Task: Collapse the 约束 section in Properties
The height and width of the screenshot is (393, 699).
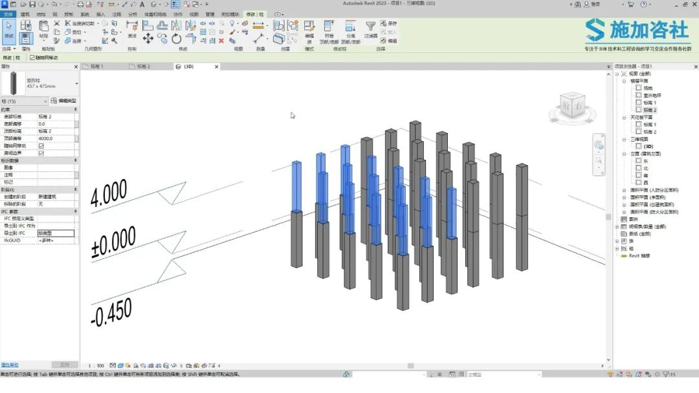Action: (75, 109)
